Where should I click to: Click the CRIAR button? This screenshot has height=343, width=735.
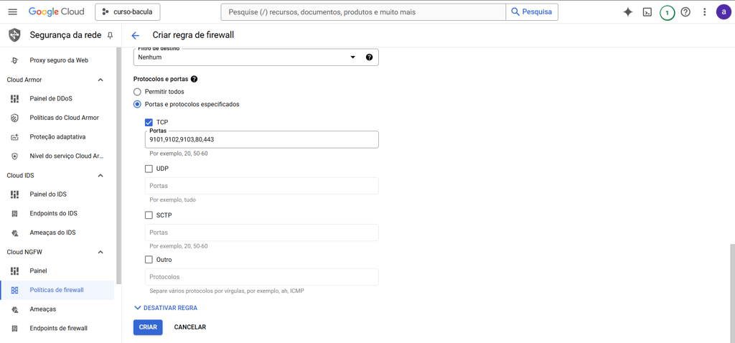[148, 327]
